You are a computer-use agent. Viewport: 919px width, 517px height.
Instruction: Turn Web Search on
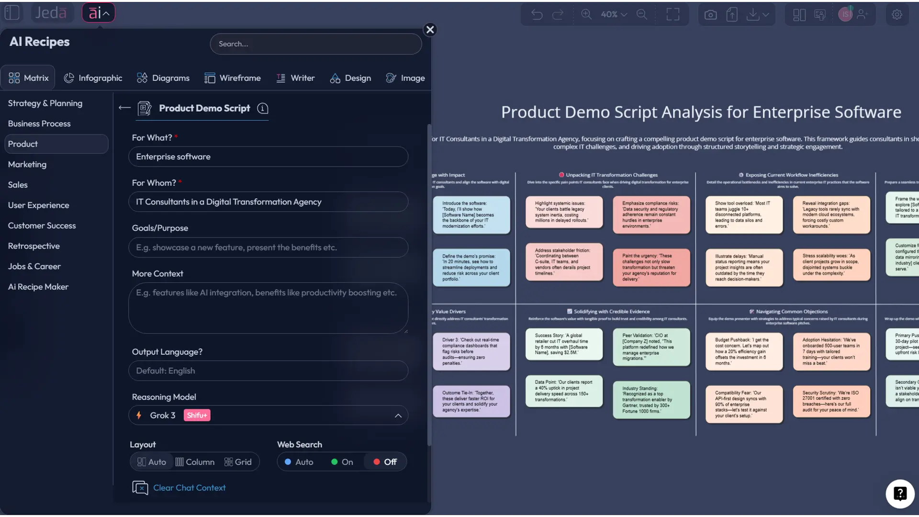point(342,461)
